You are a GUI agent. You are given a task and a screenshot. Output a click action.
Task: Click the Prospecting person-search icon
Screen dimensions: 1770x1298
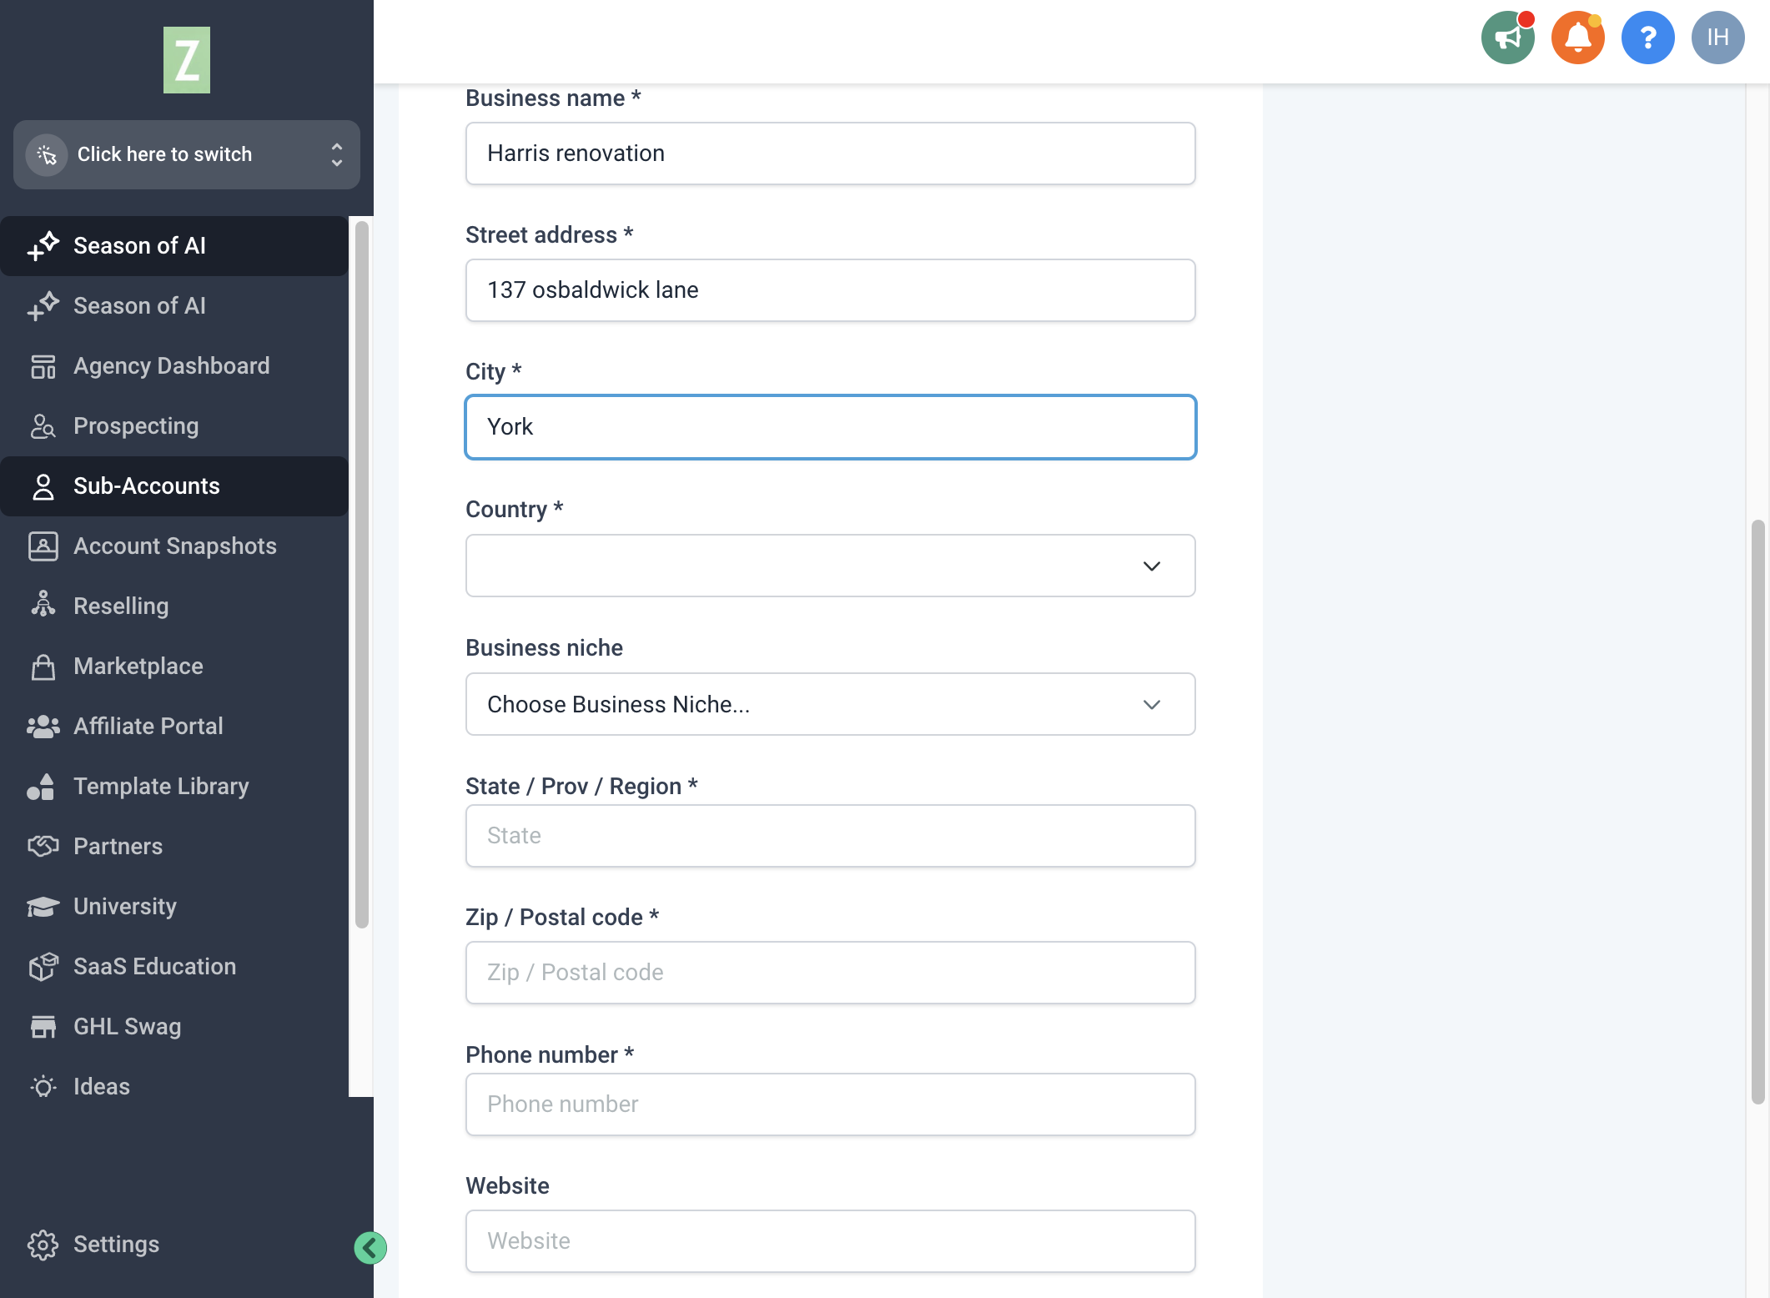[43, 426]
